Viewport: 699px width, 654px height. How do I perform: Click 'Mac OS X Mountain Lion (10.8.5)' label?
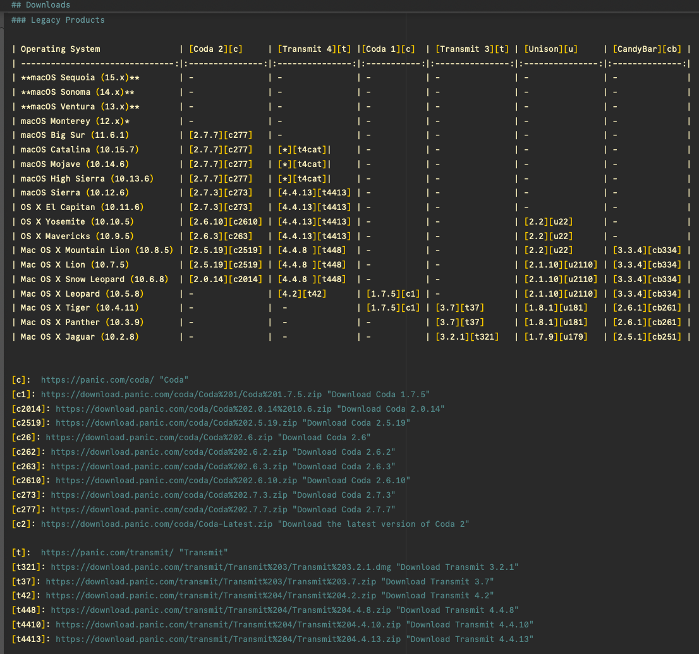[97, 250]
